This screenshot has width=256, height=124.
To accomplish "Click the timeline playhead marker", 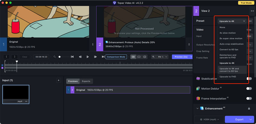I will click(x=17, y=61).
